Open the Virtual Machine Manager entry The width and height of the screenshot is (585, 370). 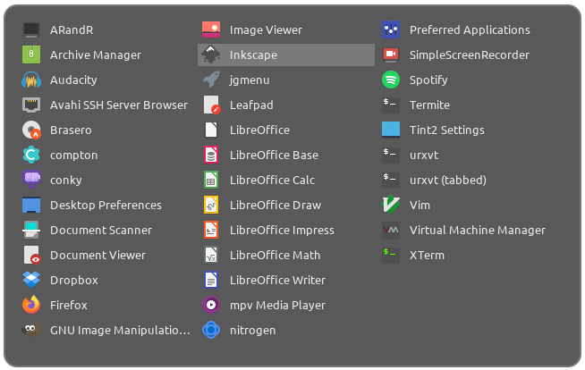click(x=466, y=230)
